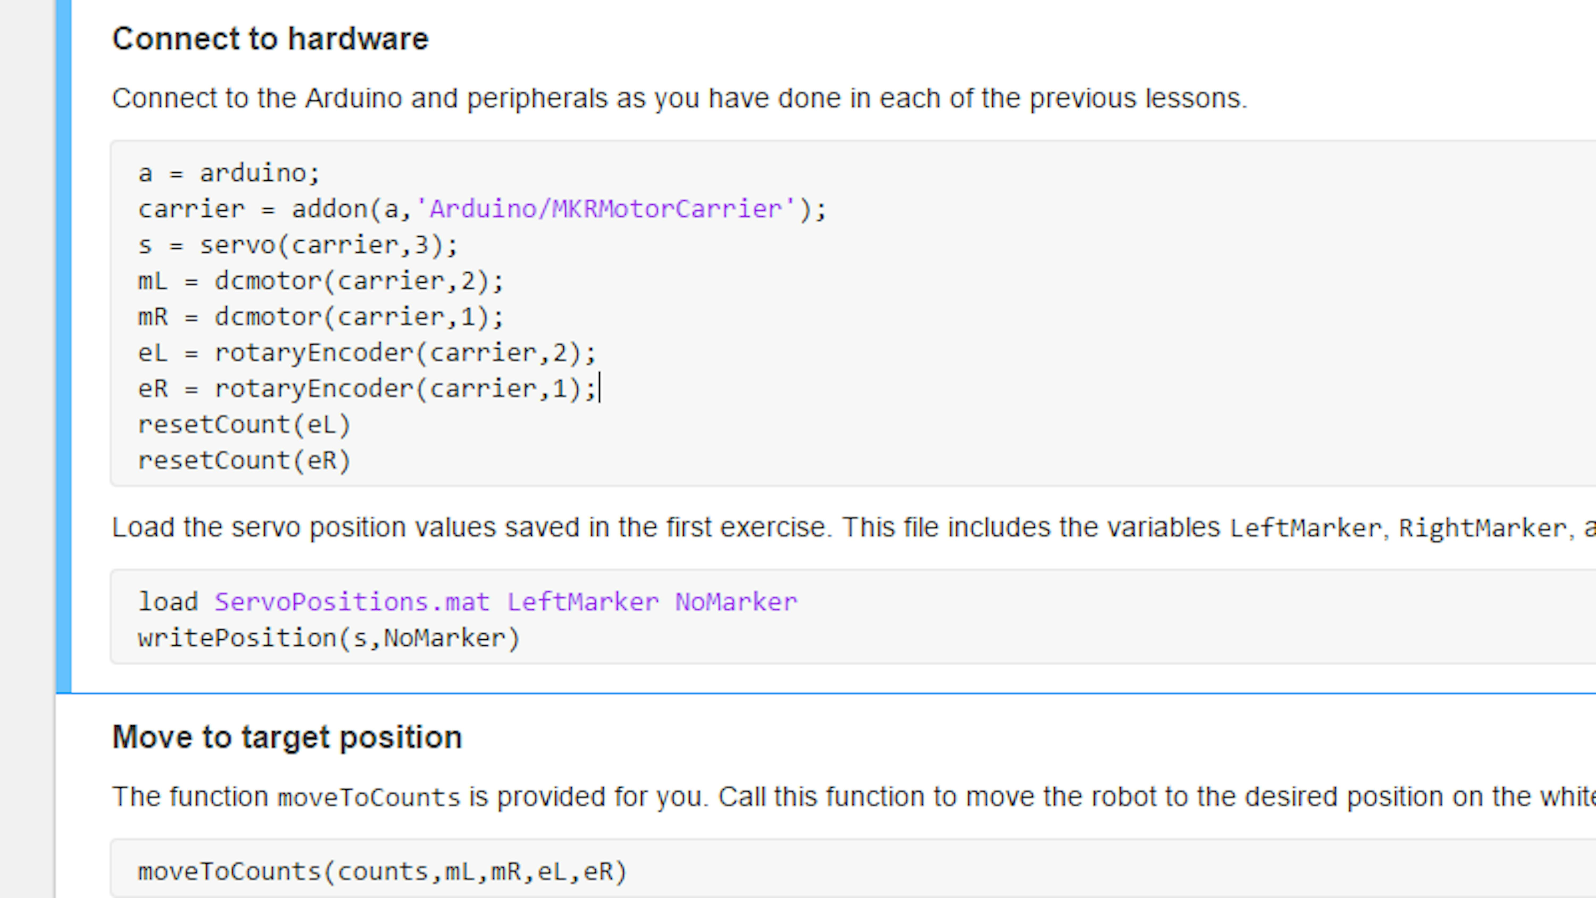Image resolution: width=1596 pixels, height=898 pixels.
Task: Click the "mR = dcmotor(carrier,1);" code line
Action: click(320, 317)
